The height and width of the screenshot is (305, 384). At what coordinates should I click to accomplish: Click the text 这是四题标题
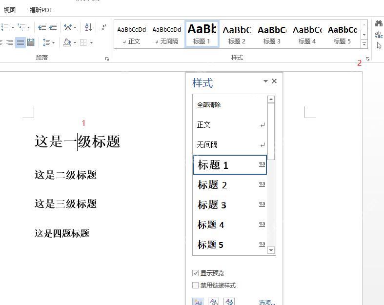point(61,233)
